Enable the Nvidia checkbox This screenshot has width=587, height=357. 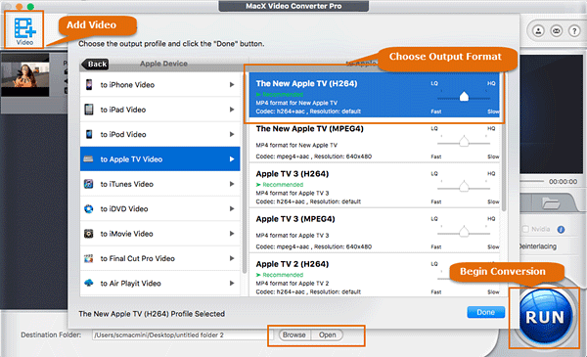coord(525,229)
